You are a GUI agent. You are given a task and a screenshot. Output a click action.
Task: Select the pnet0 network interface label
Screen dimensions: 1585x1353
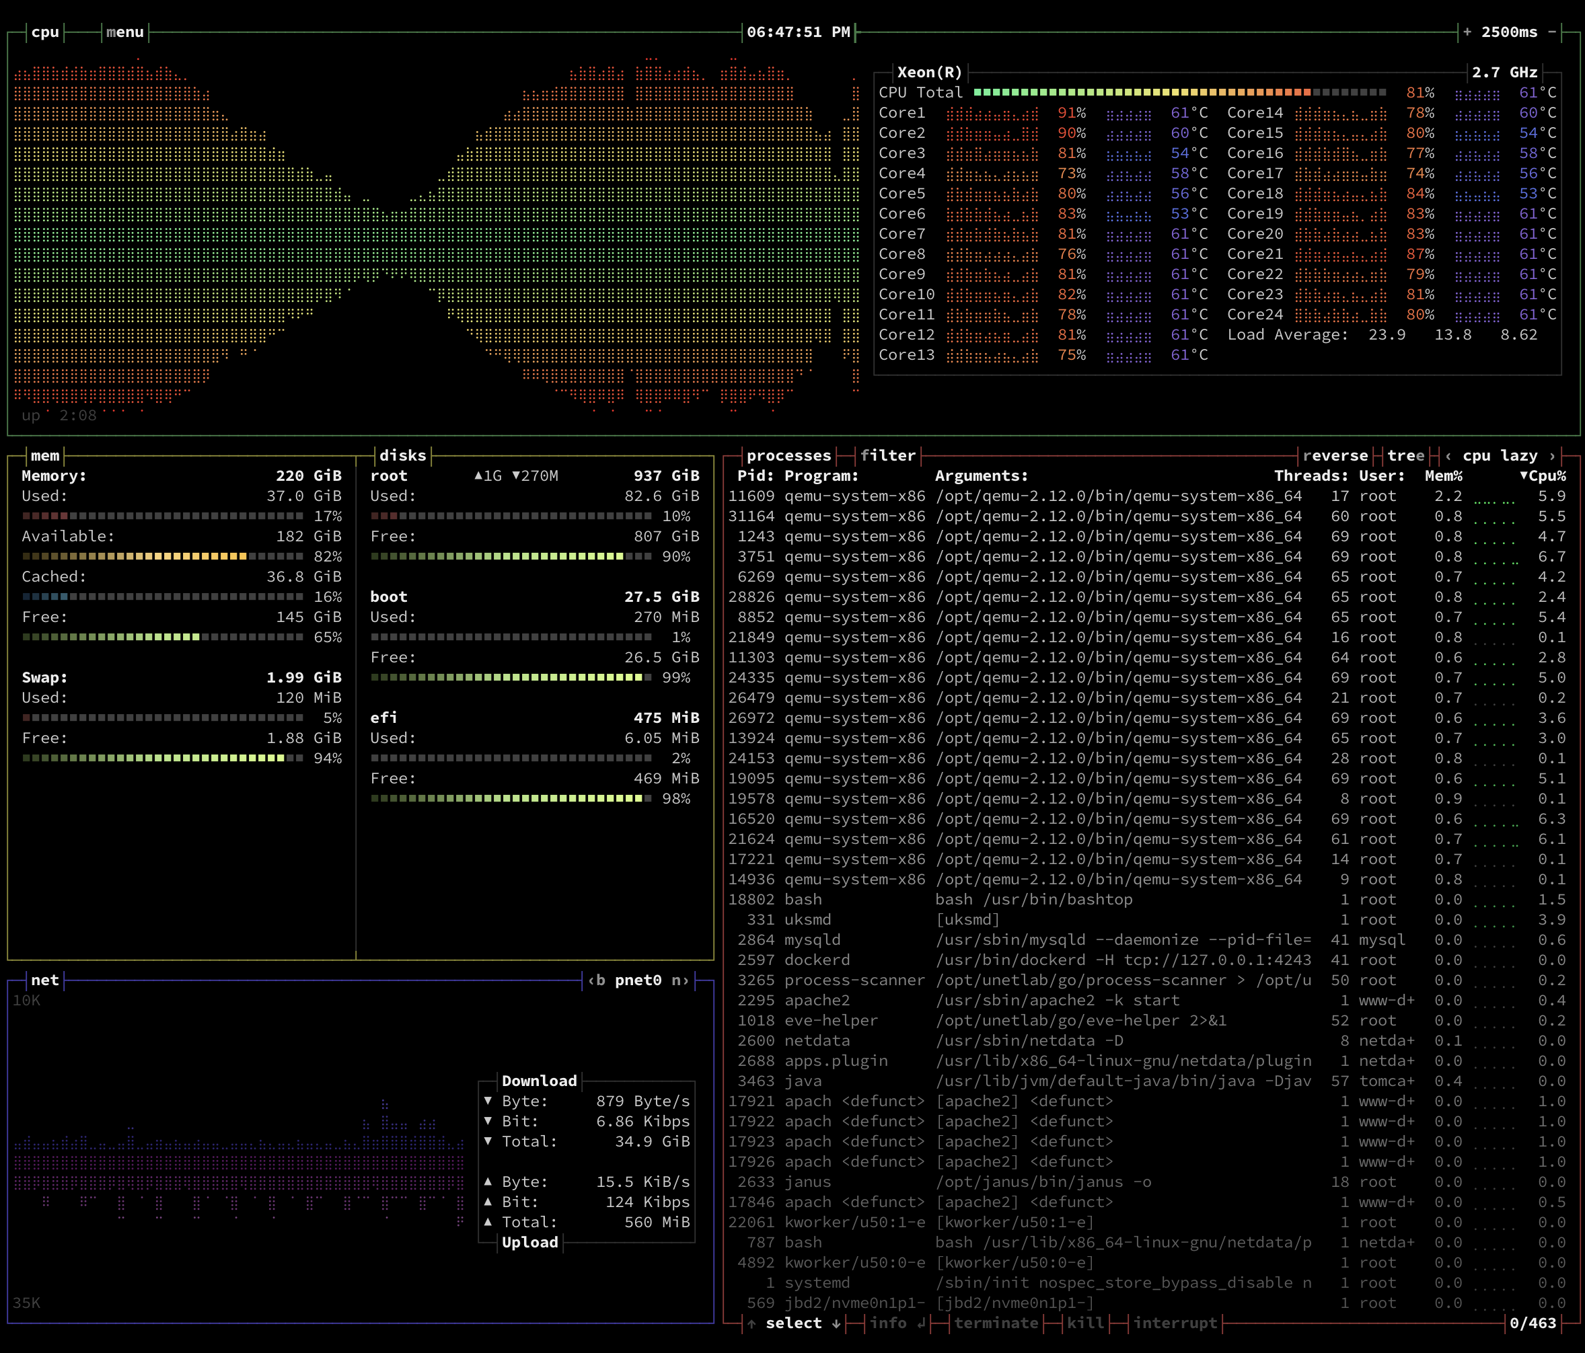point(638,980)
